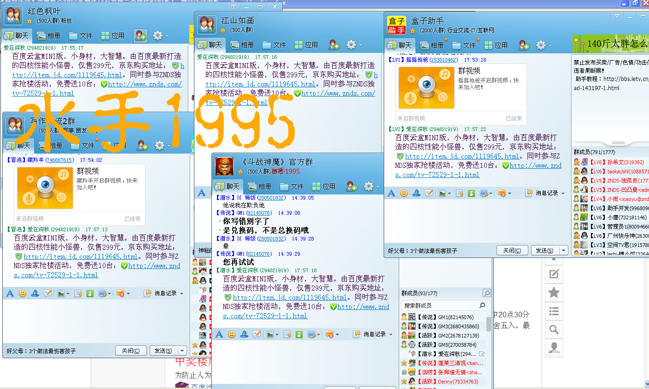This screenshot has width=649, height=389.
Task: Expand the send options arrow beside 发送(S) in 藏羚羊 chat window
Action: coord(182,350)
